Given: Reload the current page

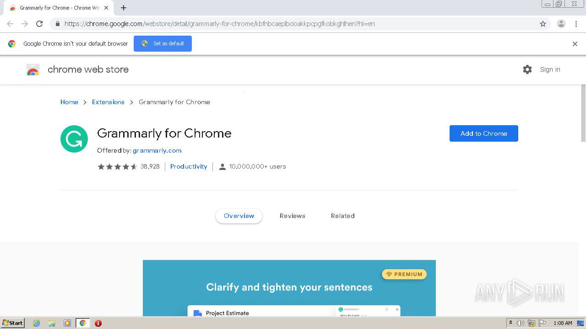Looking at the screenshot, I should point(39,24).
